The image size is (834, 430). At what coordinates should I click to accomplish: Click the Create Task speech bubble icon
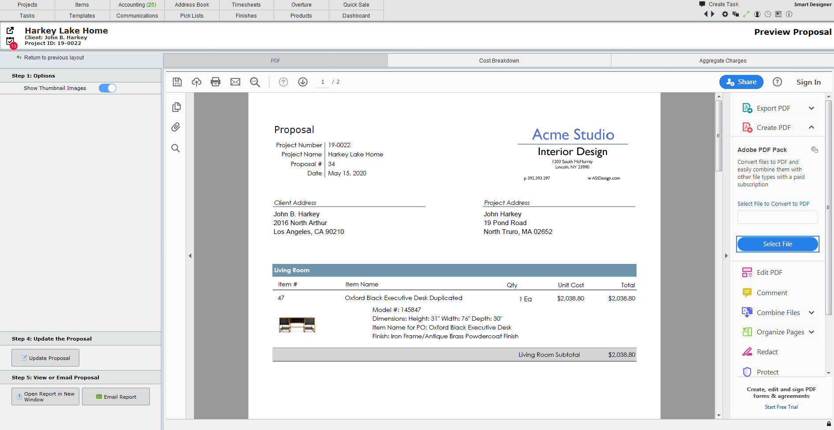point(702,4)
